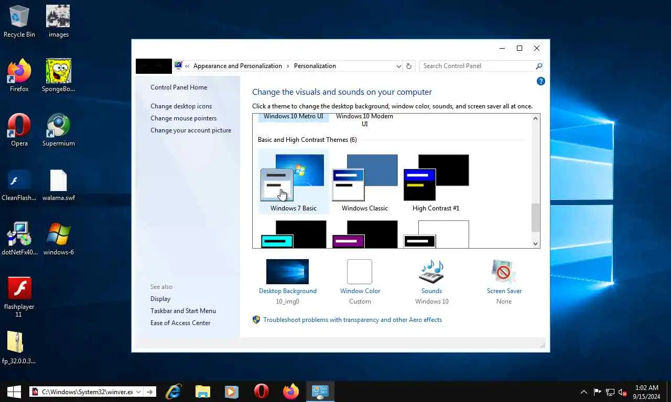Open Window Color settings
The image size is (671, 402).
(x=360, y=282)
